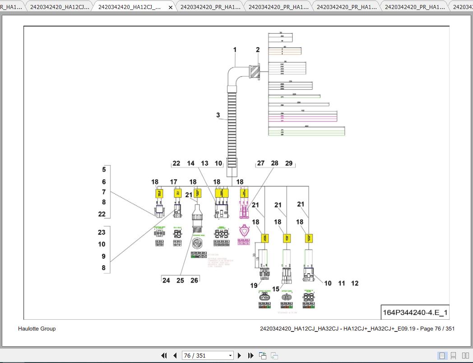Click callout number 17 above the yellow label
Viewport: 473px width, 363px height.
(x=173, y=182)
